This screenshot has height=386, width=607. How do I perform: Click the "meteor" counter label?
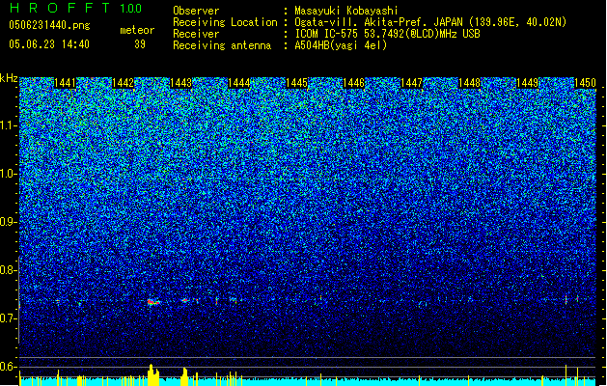pyautogui.click(x=137, y=30)
